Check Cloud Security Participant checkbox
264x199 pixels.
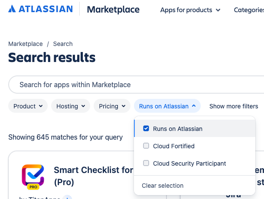point(146,163)
